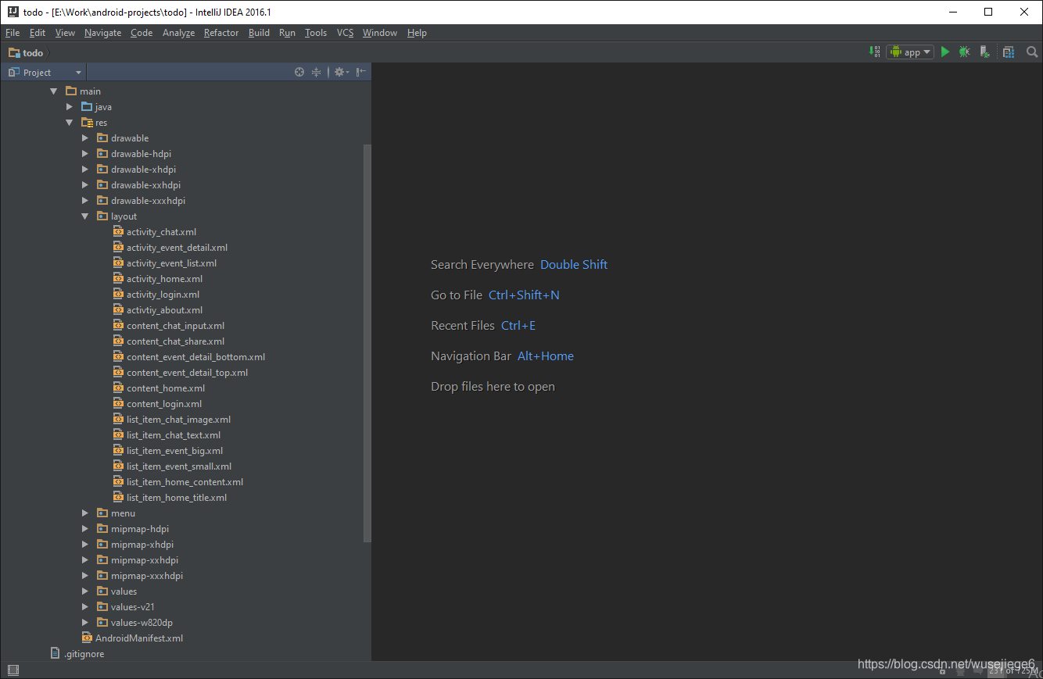Image resolution: width=1043 pixels, height=679 pixels.
Task: Select content_login.xml file
Action: (164, 404)
